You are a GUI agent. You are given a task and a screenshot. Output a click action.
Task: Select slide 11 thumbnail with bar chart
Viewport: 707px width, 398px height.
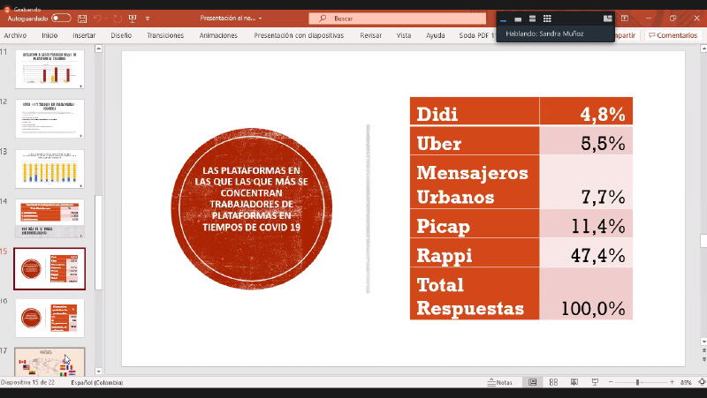pyautogui.click(x=49, y=70)
